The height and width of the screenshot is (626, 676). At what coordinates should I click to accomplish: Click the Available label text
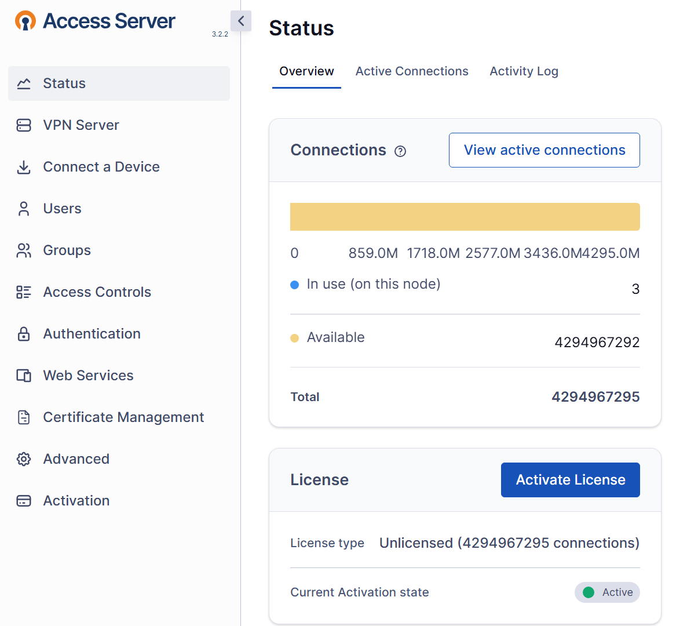point(335,337)
